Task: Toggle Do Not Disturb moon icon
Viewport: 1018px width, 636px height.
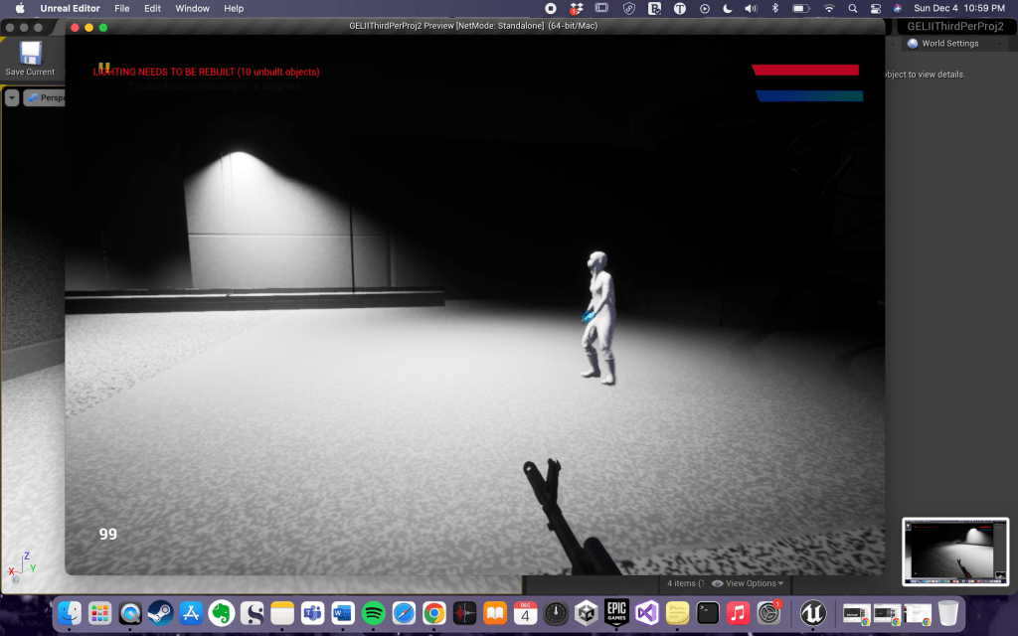Action: click(x=726, y=8)
